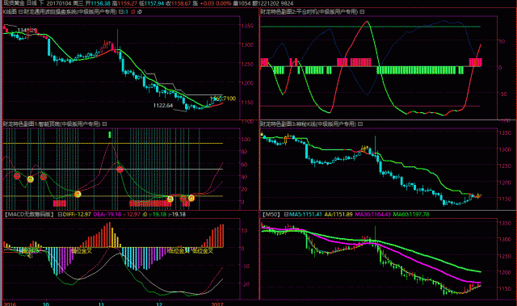Select red smiley marker near the 60 peak
The height and width of the screenshot is (306, 517).
pos(120,170)
